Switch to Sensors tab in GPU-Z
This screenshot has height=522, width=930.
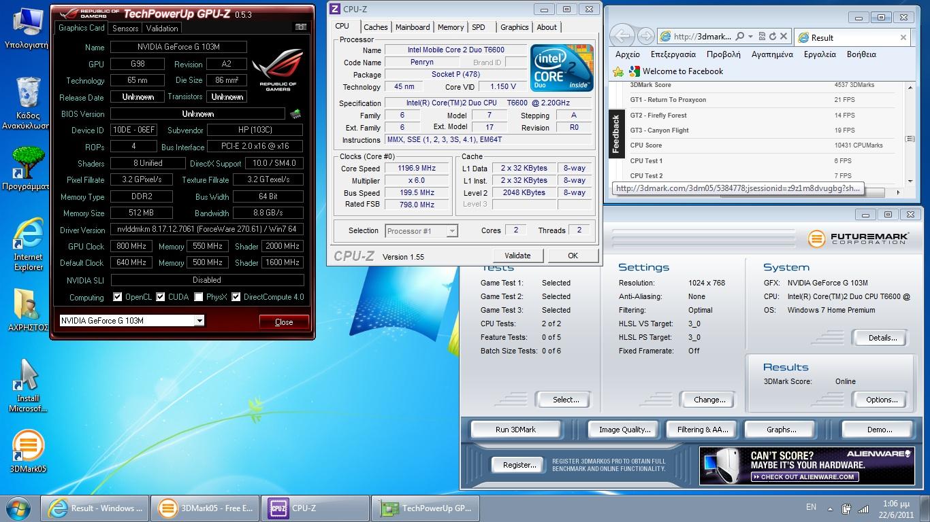pyautogui.click(x=125, y=29)
